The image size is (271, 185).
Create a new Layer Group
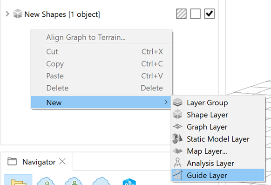pos(218,103)
